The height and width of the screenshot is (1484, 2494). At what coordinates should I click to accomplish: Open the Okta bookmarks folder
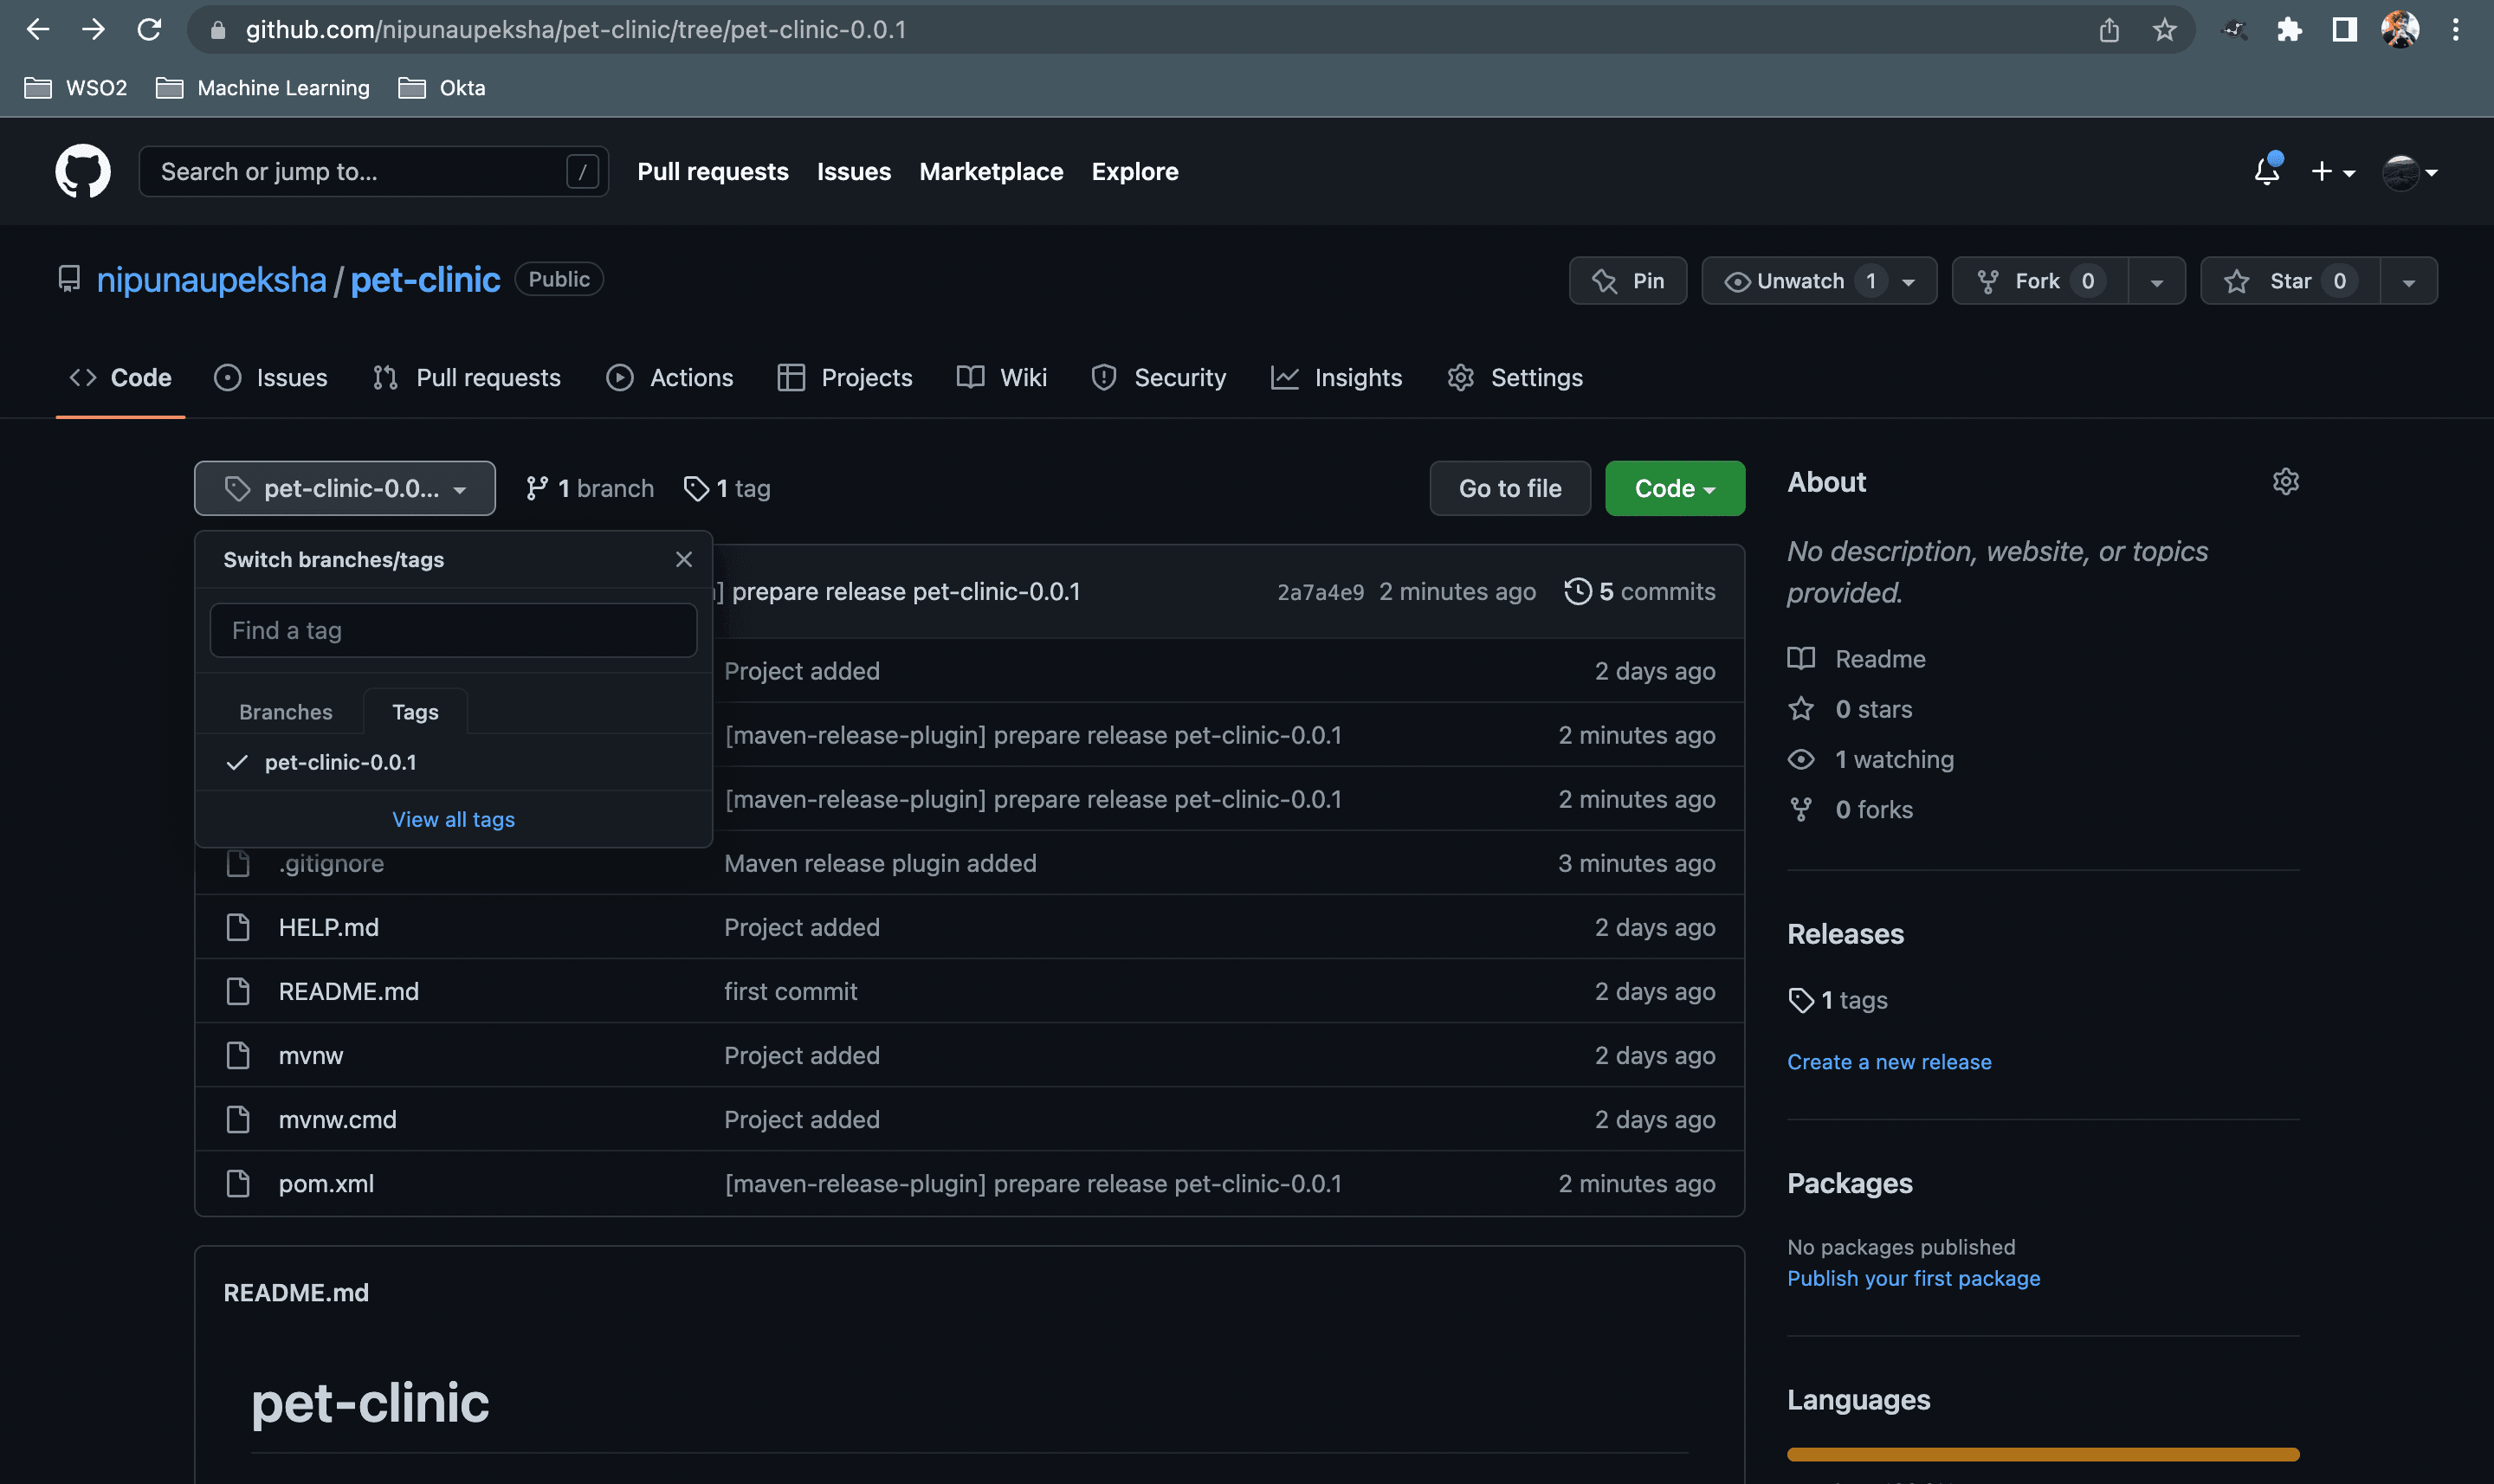(x=442, y=87)
